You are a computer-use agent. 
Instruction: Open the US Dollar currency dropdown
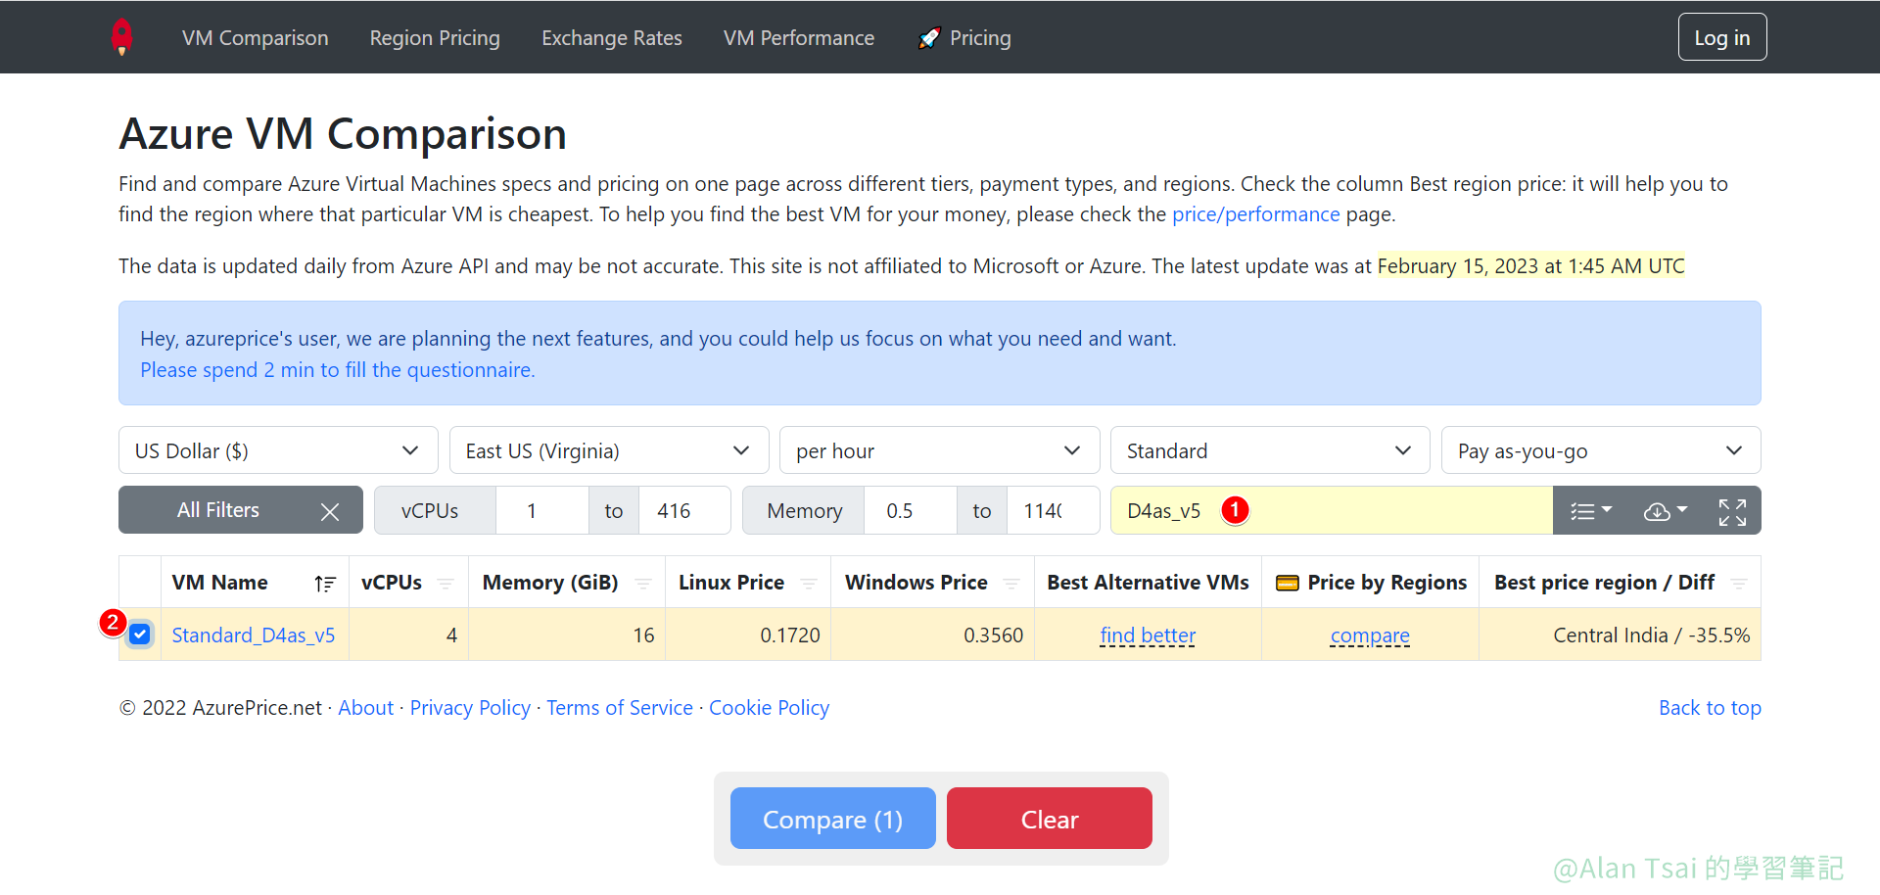(278, 450)
